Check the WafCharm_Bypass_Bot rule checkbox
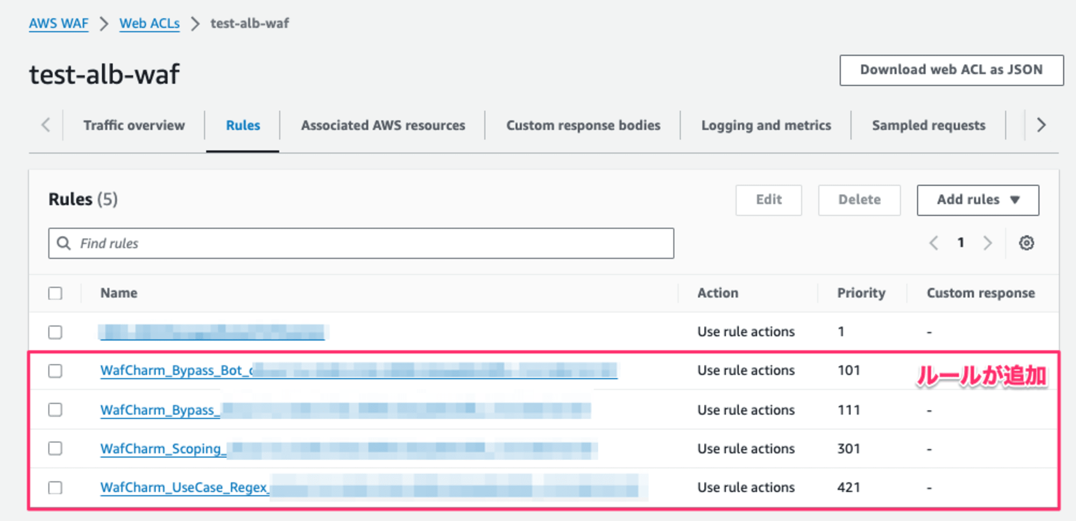This screenshot has height=521, width=1076. 55,371
